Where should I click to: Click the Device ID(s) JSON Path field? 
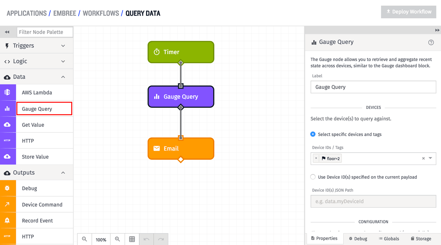(x=373, y=201)
